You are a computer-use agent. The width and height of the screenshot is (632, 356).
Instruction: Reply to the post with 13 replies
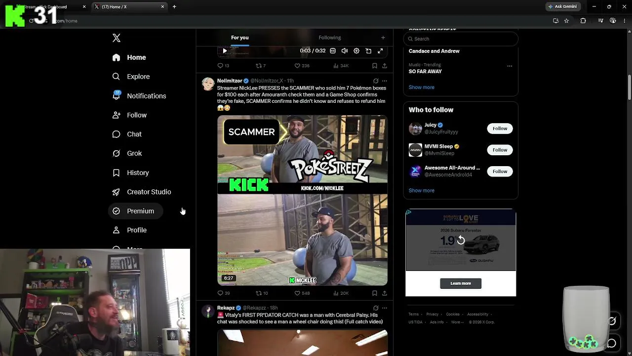click(x=223, y=66)
